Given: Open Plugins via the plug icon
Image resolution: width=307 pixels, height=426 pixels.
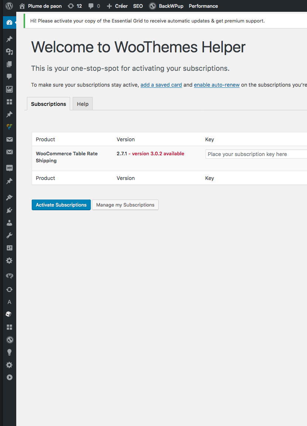Looking at the screenshot, I should pos(9,210).
